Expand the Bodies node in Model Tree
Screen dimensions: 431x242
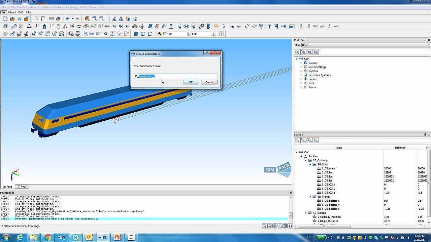click(301, 79)
